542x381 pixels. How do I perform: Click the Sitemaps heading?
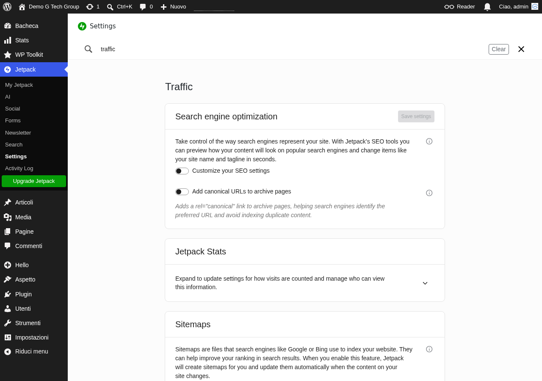point(193,324)
